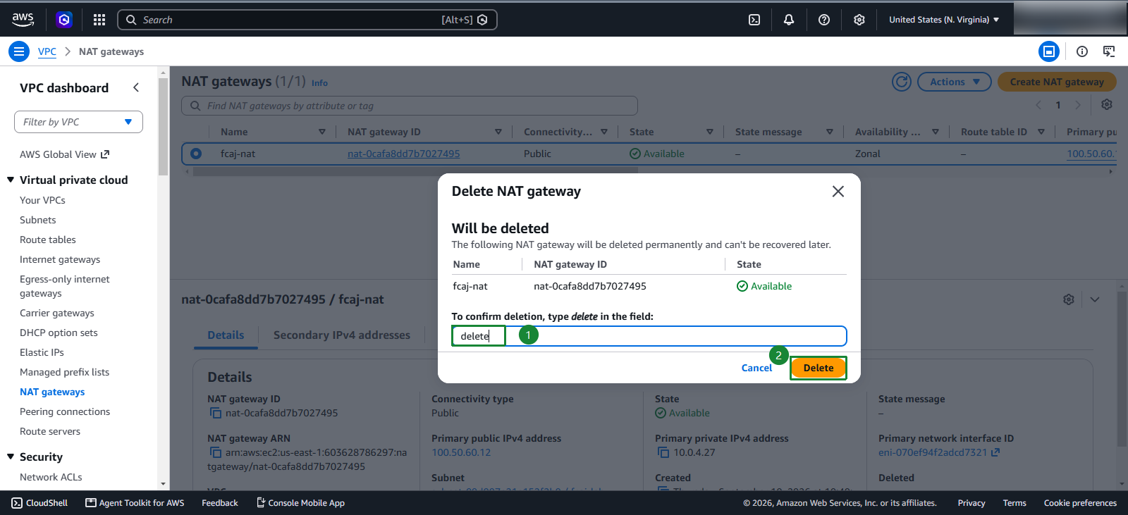
Task: Change region from N. Virginia
Action: pos(944,20)
